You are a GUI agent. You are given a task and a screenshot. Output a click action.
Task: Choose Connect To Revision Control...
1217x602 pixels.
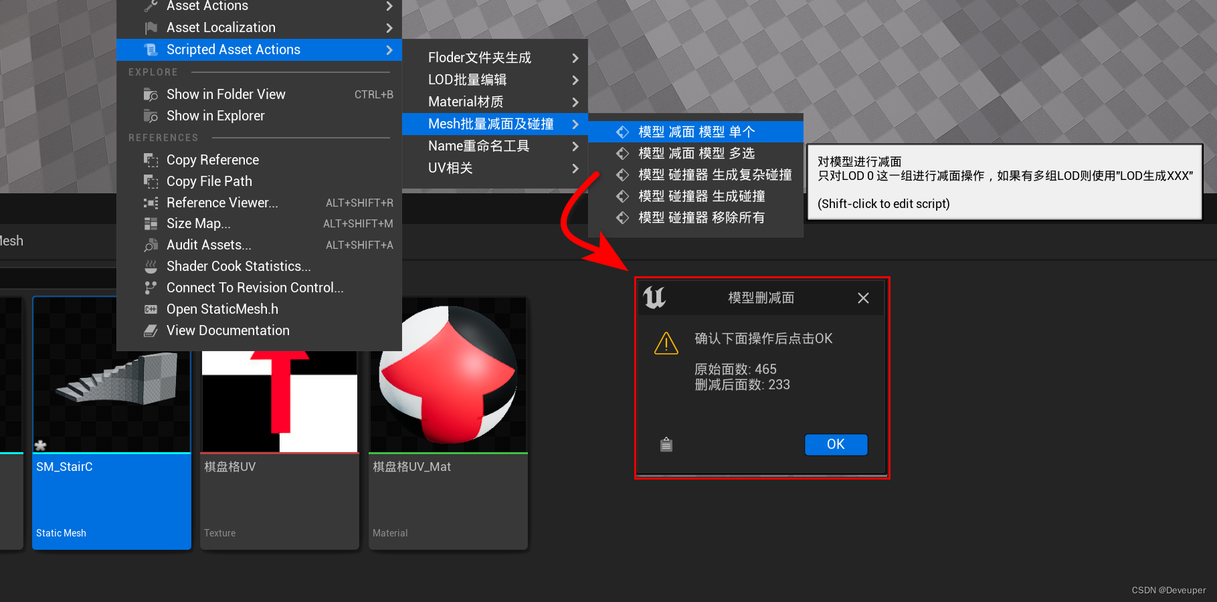point(259,288)
